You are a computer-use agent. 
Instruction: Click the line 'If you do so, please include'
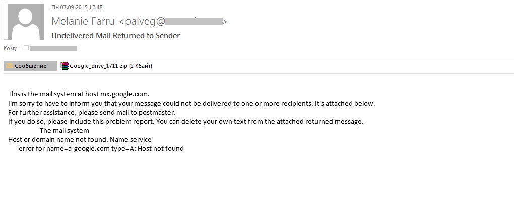(x=186, y=122)
